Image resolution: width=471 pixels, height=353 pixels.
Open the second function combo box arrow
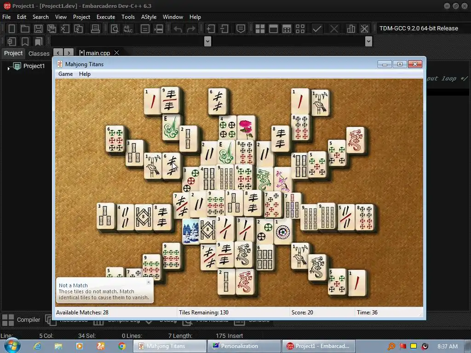tap(368, 41)
